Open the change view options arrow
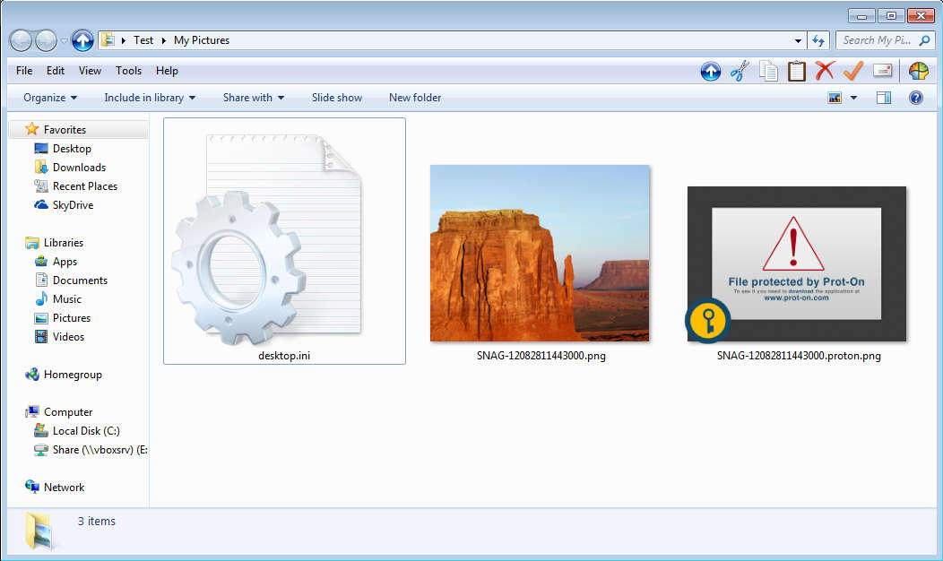943x561 pixels. (x=853, y=98)
